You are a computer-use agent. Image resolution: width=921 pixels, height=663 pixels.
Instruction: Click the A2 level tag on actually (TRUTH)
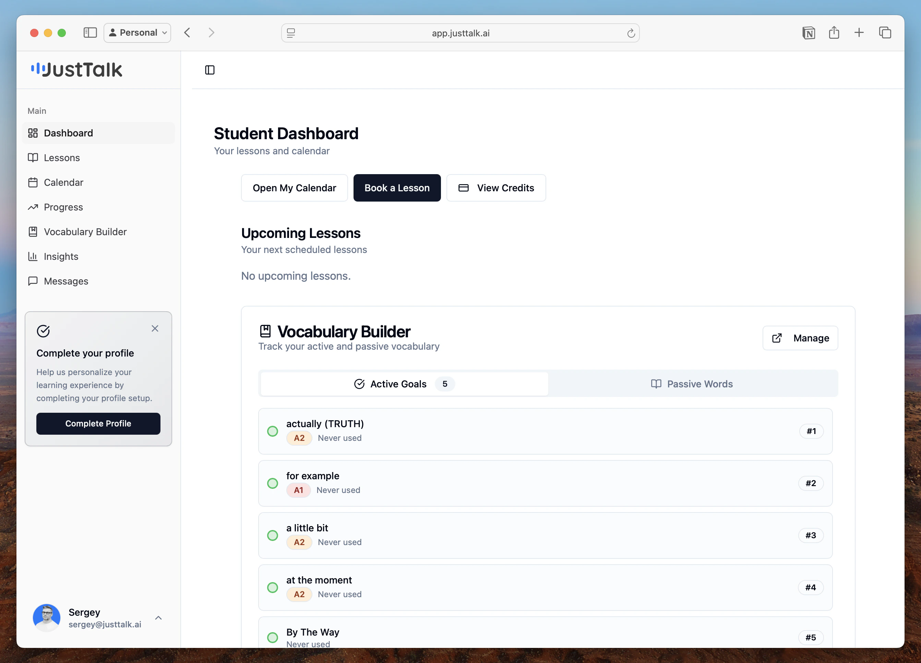pyautogui.click(x=299, y=438)
